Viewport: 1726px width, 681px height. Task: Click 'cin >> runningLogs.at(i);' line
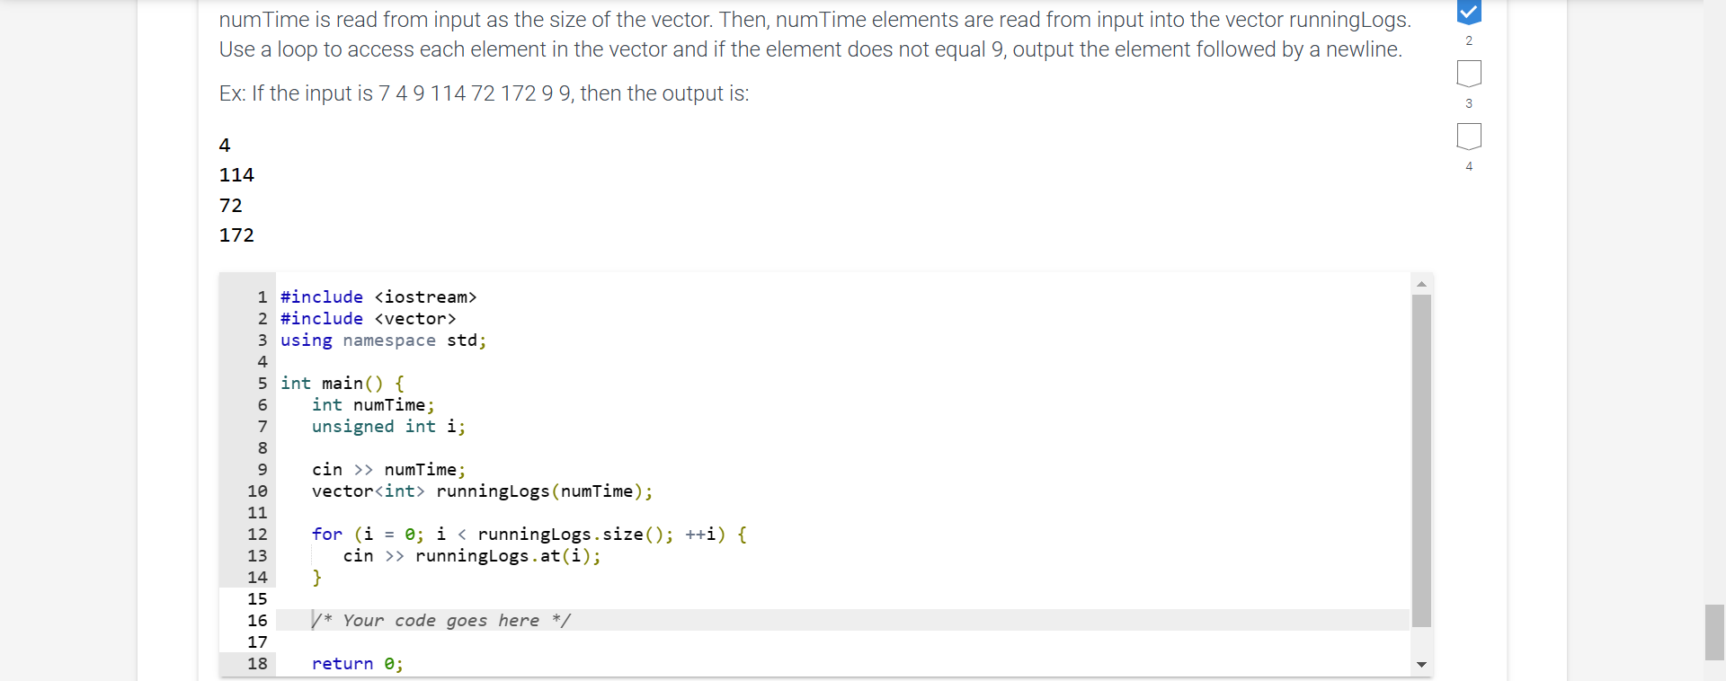click(x=472, y=555)
